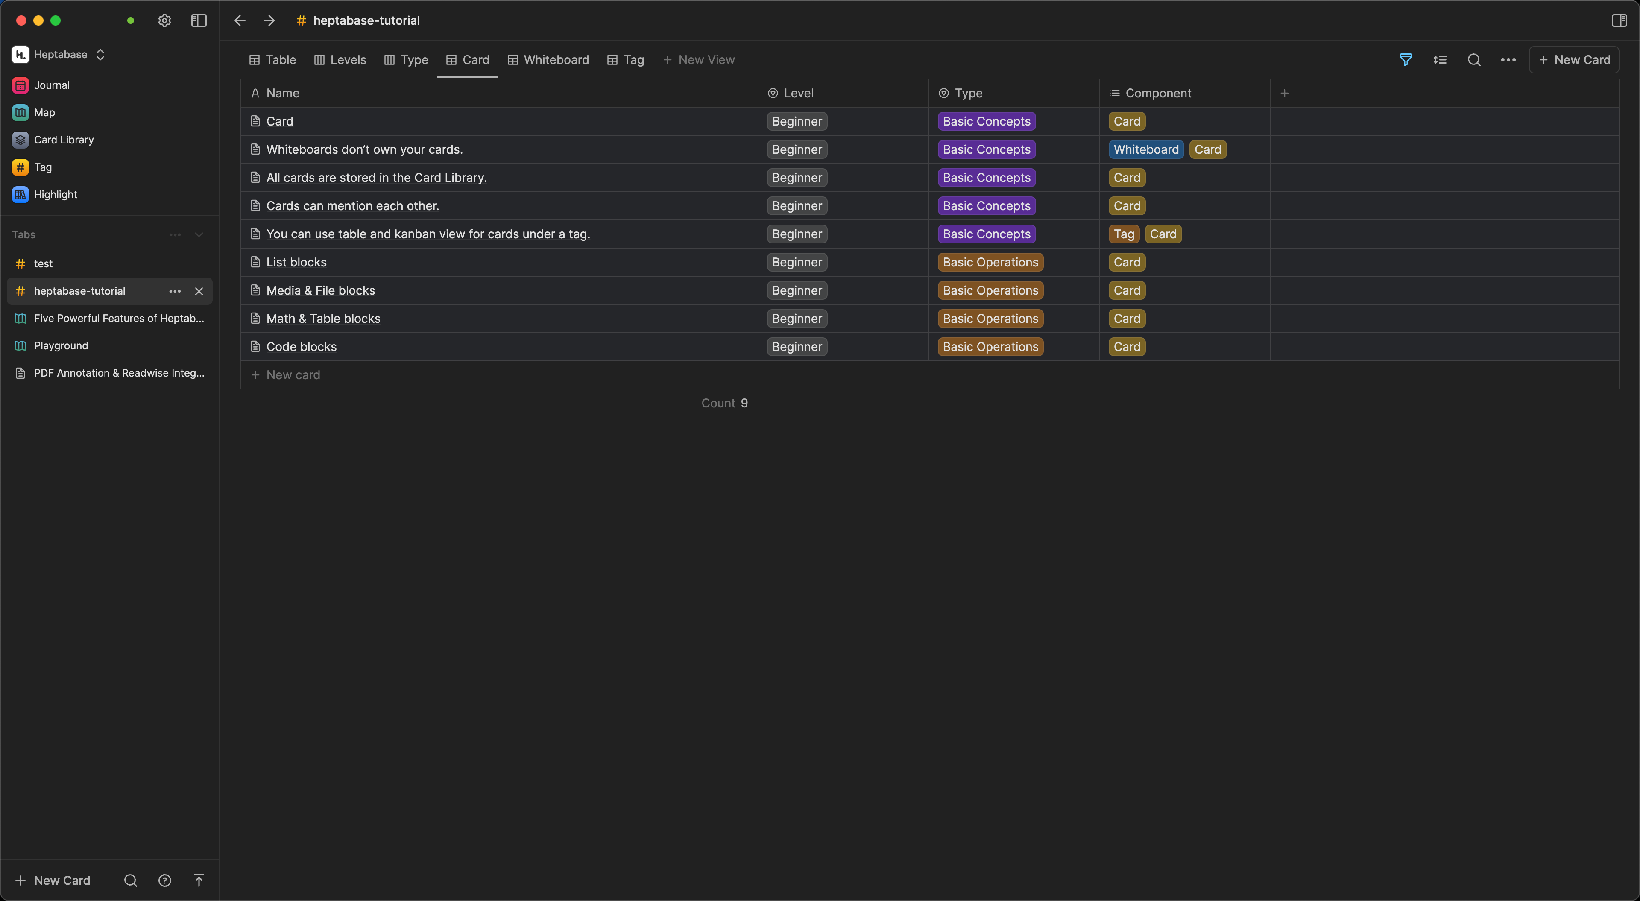Switch to the Type view tab
Screen dimensions: 1640x901
pos(406,60)
